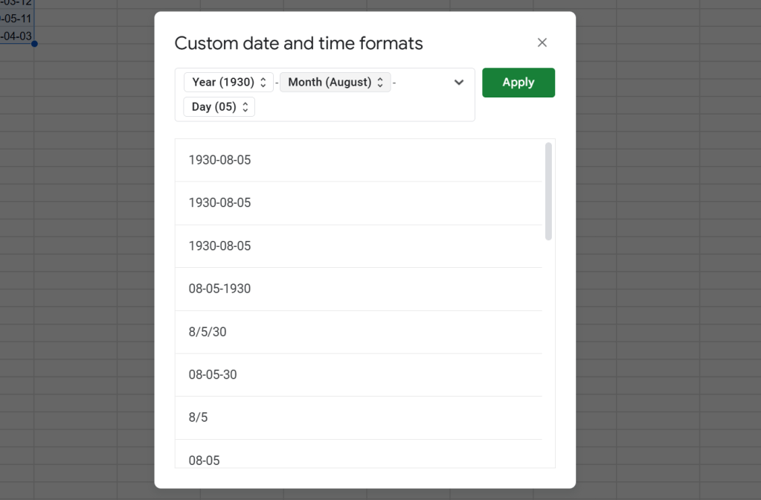
Task: Select the 08-05 date format
Action: 204,461
